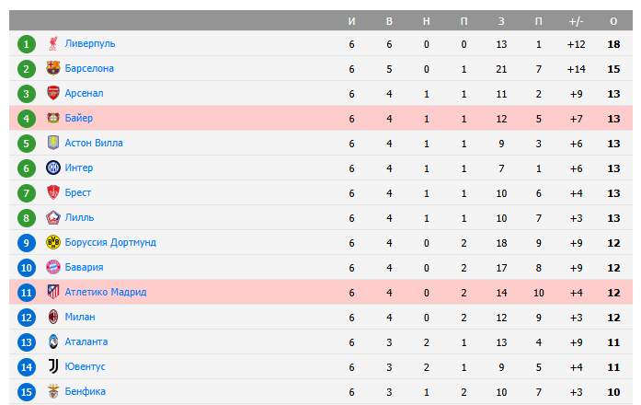Click the Bayer club crest icon
Screen dimensions: 641x405
[53, 118]
